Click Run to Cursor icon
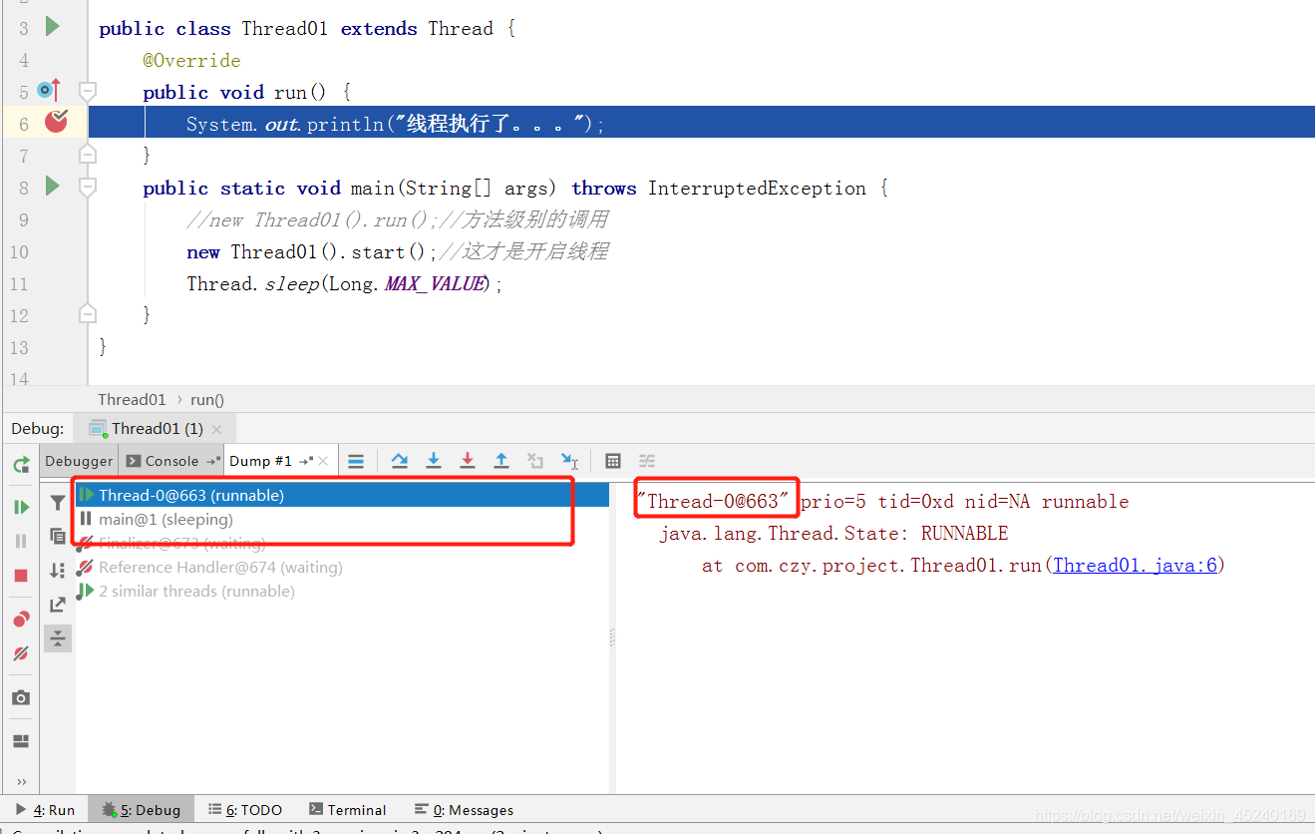This screenshot has width=1315, height=834. tap(569, 460)
